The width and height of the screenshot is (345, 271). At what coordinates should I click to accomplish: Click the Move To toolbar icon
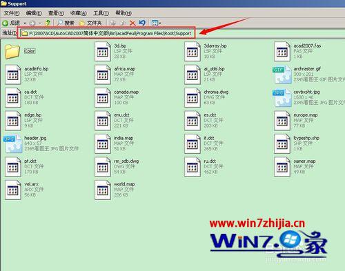click(x=112, y=23)
